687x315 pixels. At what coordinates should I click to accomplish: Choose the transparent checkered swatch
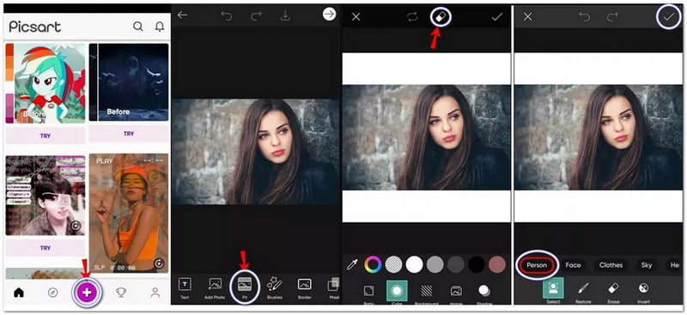[393, 264]
